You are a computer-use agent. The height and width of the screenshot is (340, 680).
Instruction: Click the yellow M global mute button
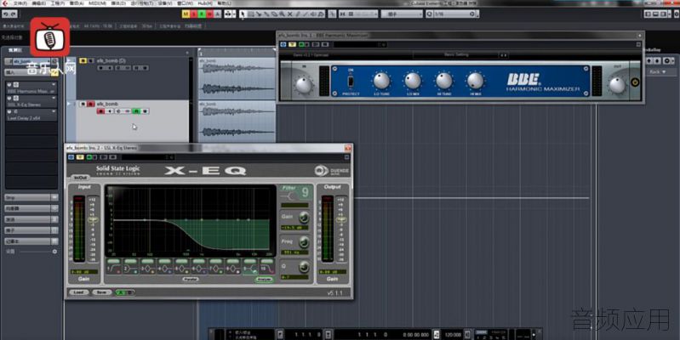point(186,14)
